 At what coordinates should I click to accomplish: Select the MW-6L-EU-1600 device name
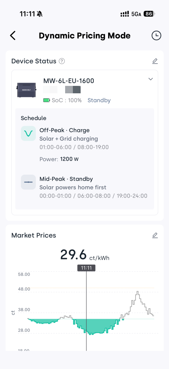tap(69, 81)
